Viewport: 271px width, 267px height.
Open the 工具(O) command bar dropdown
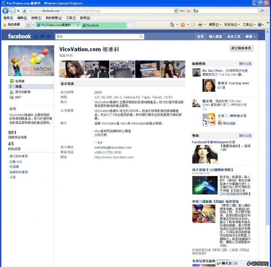(x=249, y=25)
